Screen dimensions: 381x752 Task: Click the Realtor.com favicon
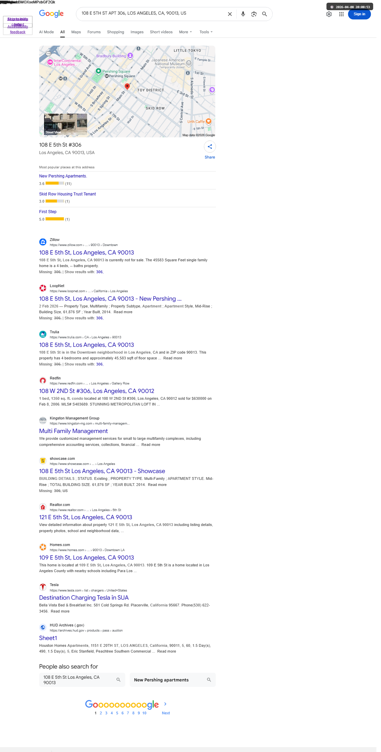coord(43,507)
